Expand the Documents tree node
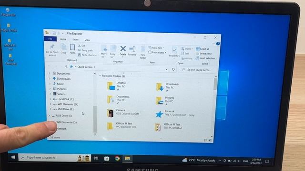 click(50, 74)
